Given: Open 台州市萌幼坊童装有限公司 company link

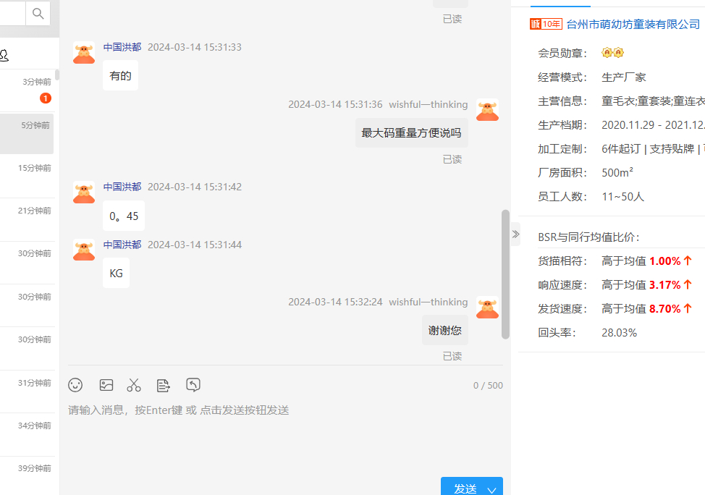Looking at the screenshot, I should coord(633,25).
